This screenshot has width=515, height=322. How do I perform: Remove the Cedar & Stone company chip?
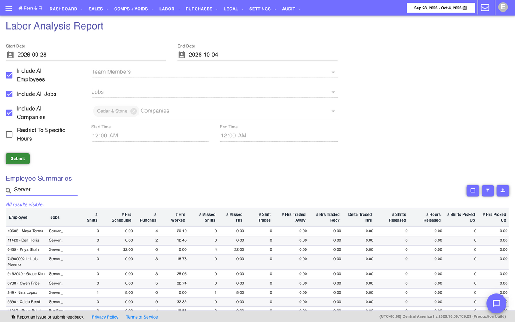[134, 111]
